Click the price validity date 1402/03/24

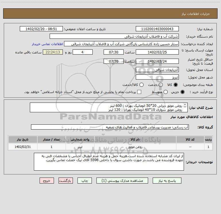click(x=157, y=61)
